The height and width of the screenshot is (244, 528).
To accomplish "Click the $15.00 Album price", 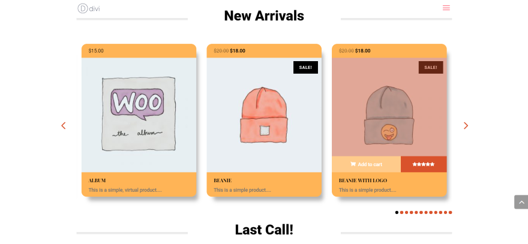I will pos(96,51).
